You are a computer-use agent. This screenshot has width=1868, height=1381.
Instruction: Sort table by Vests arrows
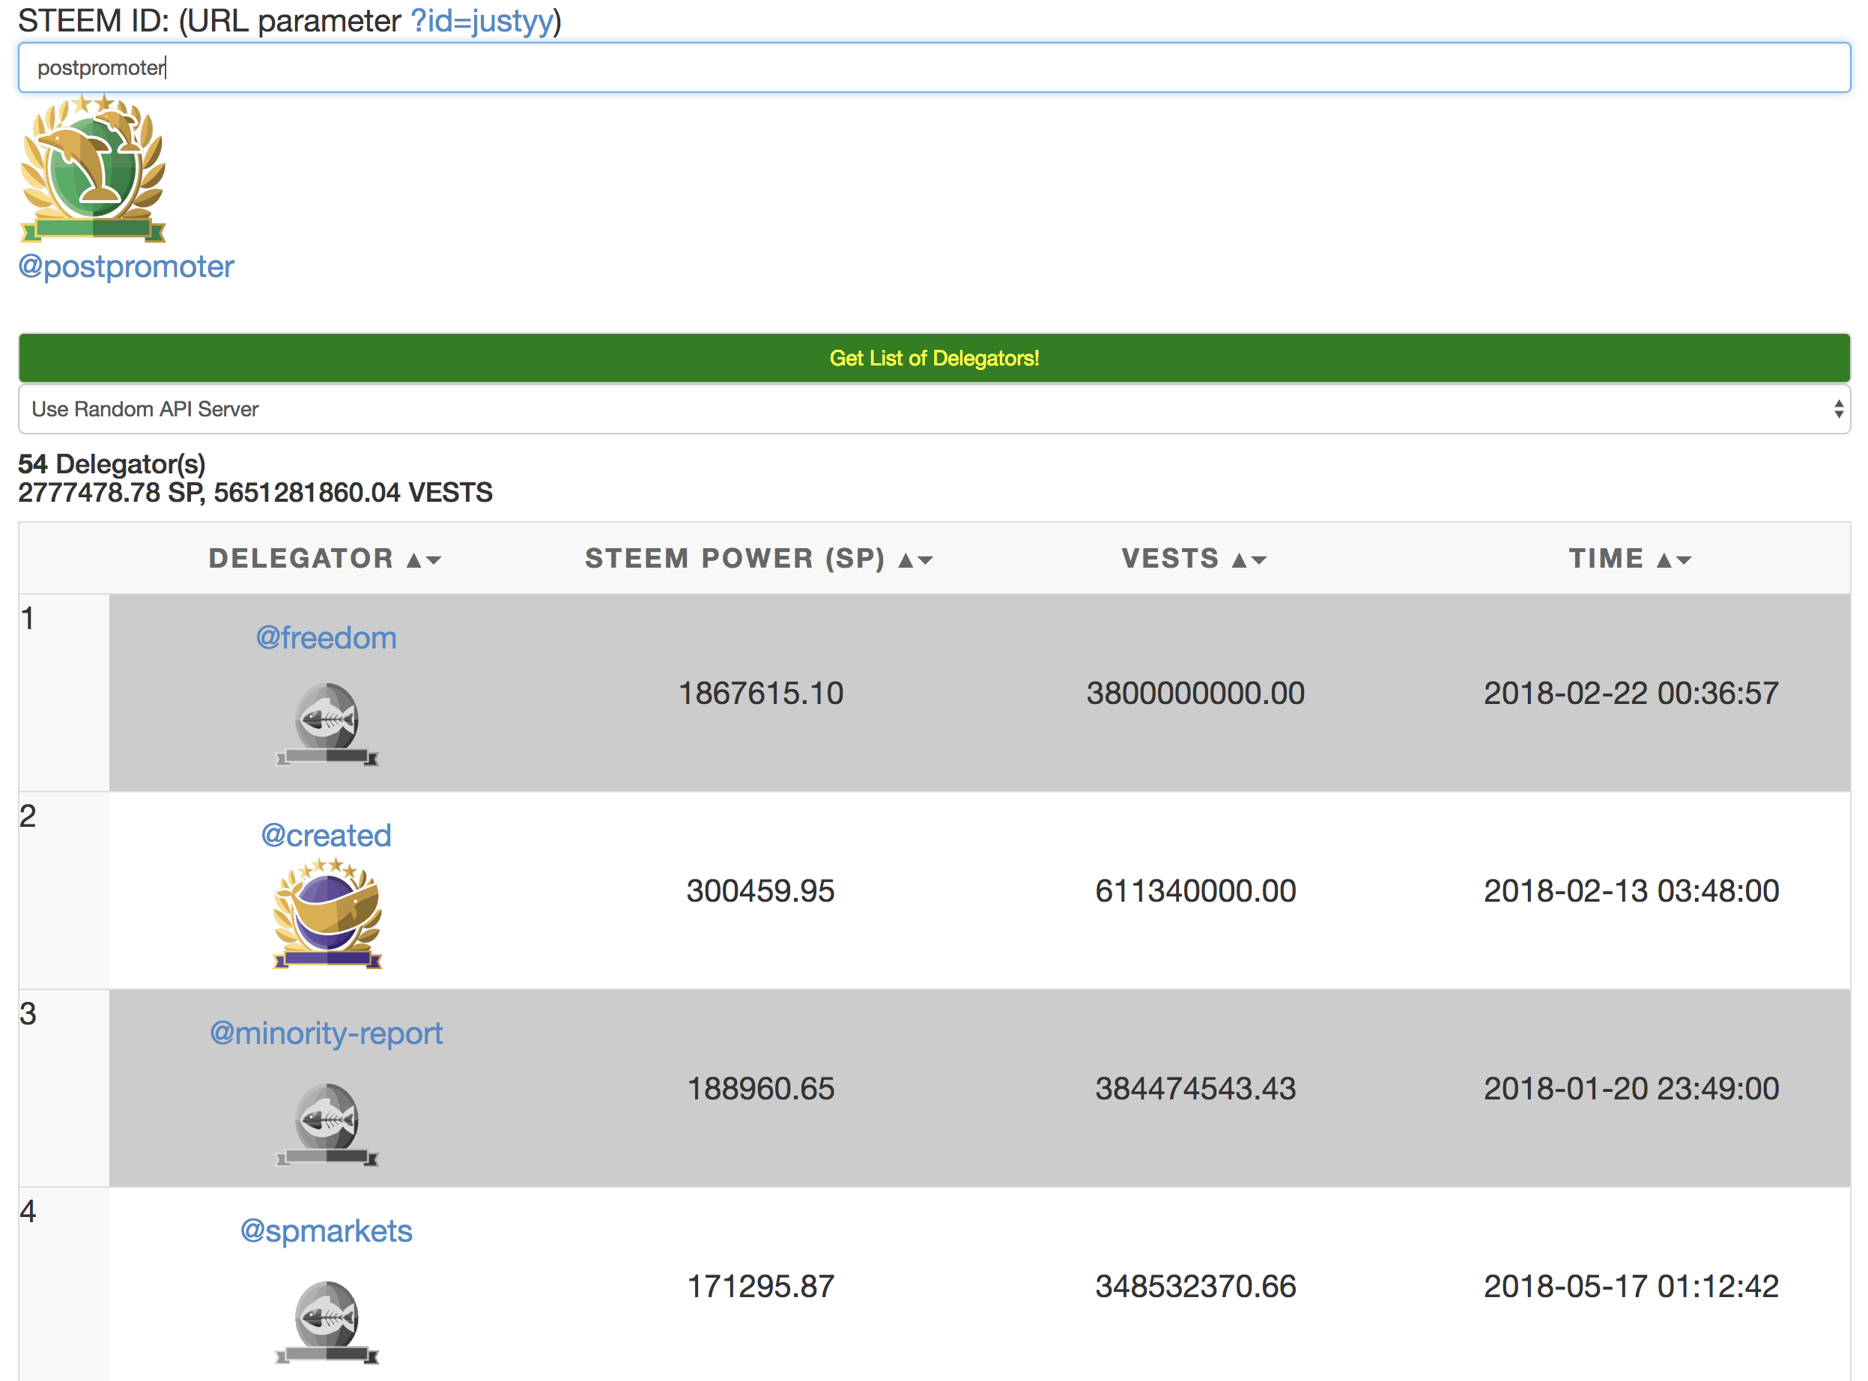(1250, 560)
